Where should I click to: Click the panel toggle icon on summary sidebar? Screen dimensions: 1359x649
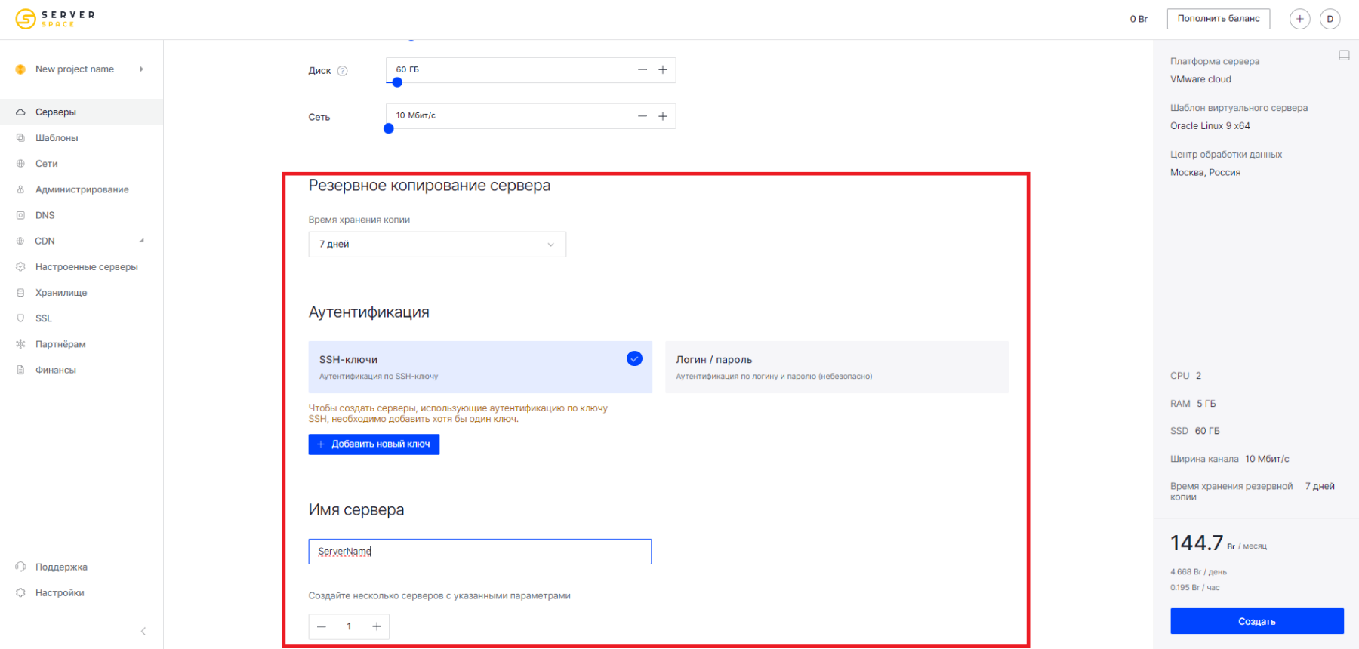(x=1344, y=55)
